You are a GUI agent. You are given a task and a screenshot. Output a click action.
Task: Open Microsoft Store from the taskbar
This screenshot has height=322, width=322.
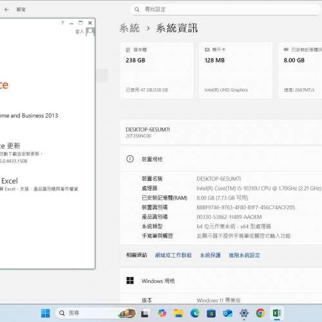211,314
